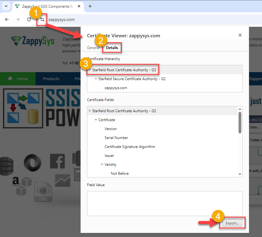Click the site information icon in address bar
The image size is (262, 237).
42,19
